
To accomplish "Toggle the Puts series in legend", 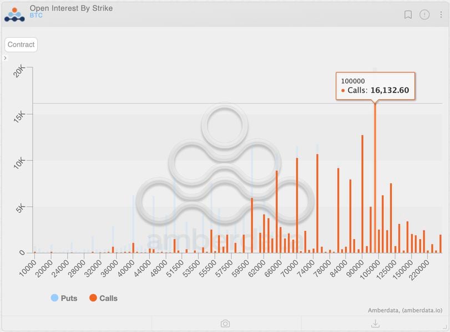I will click(64, 298).
